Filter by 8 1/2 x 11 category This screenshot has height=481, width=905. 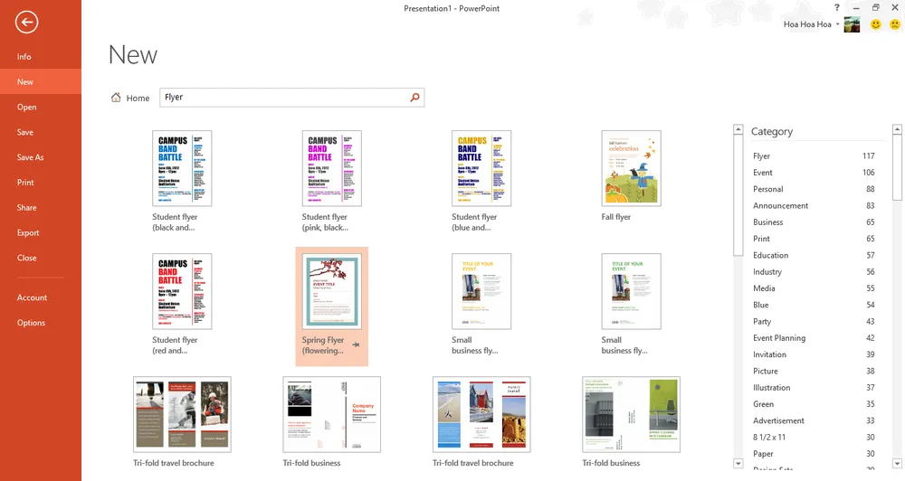pos(814,438)
